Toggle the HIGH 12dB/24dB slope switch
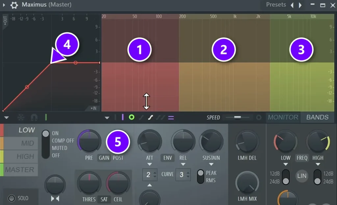The width and height of the screenshot is (337, 205). [317, 177]
